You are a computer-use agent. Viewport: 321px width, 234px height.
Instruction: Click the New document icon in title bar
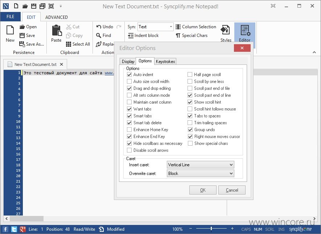click(x=16, y=6)
